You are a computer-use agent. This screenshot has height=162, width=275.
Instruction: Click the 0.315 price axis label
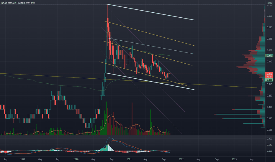270,84
